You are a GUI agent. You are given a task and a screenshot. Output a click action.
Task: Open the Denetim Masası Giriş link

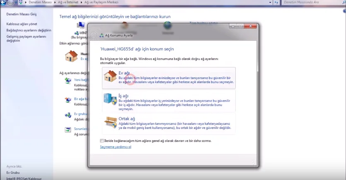pos(22,14)
